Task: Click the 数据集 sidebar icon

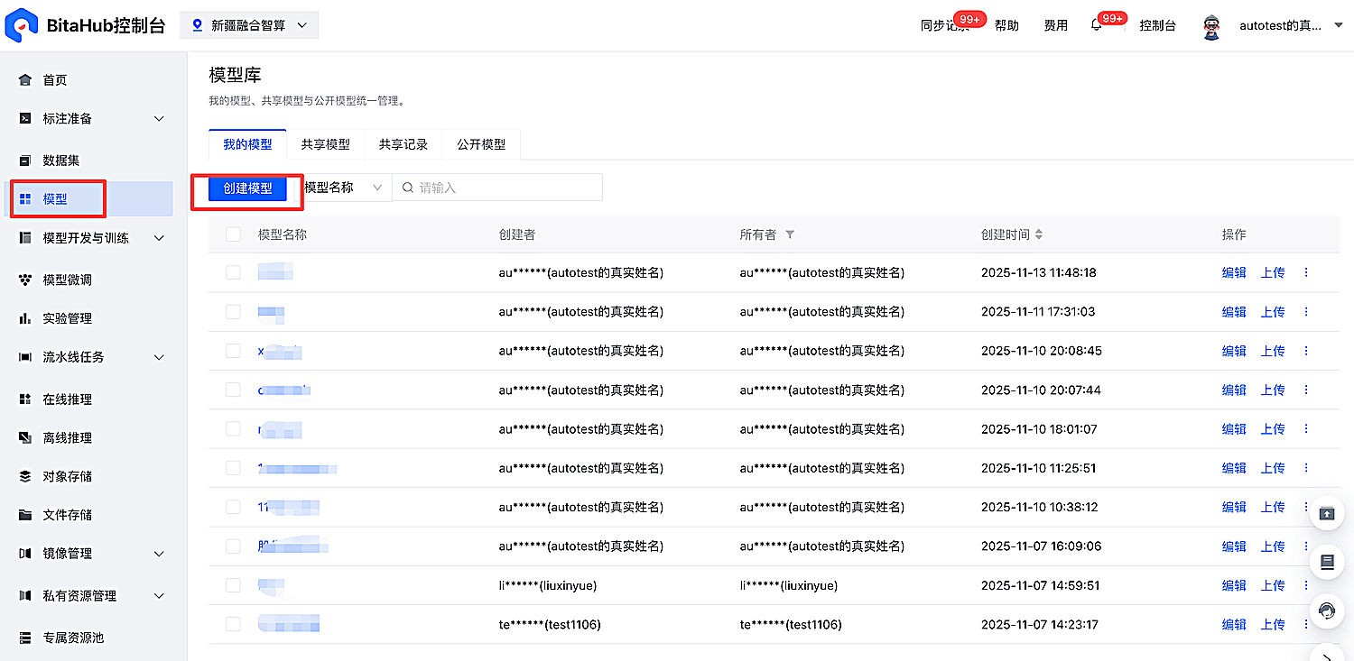Action: pos(25,161)
